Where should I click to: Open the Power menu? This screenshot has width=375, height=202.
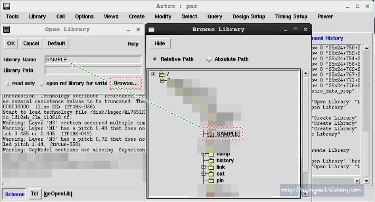point(325,16)
